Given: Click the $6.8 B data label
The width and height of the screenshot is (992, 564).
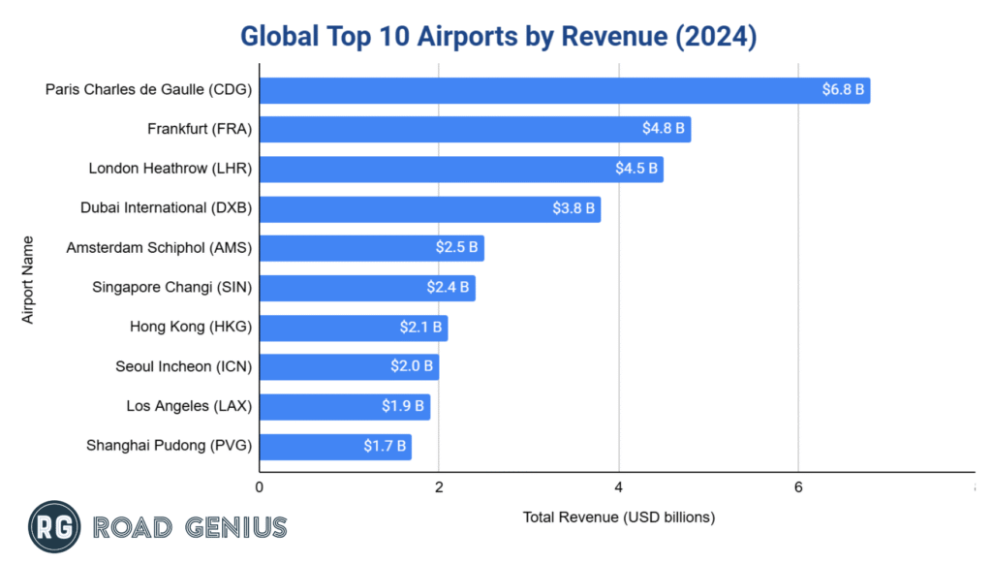Looking at the screenshot, I should pos(843,90).
